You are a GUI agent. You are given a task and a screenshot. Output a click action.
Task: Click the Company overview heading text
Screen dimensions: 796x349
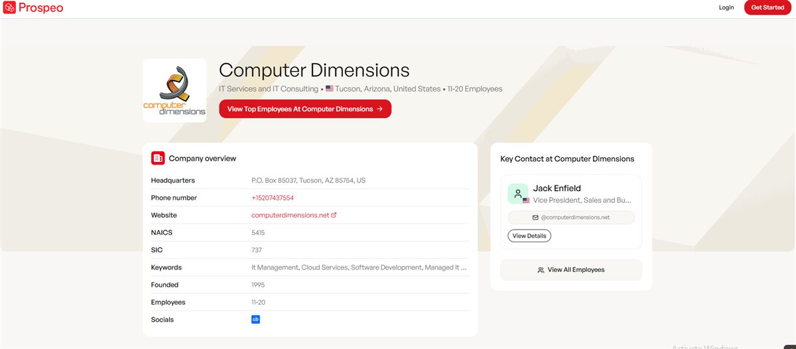[x=202, y=159]
